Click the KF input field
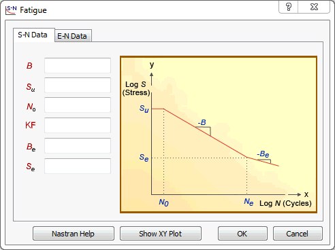Viewport: 335px width, 250px height. 78,125
